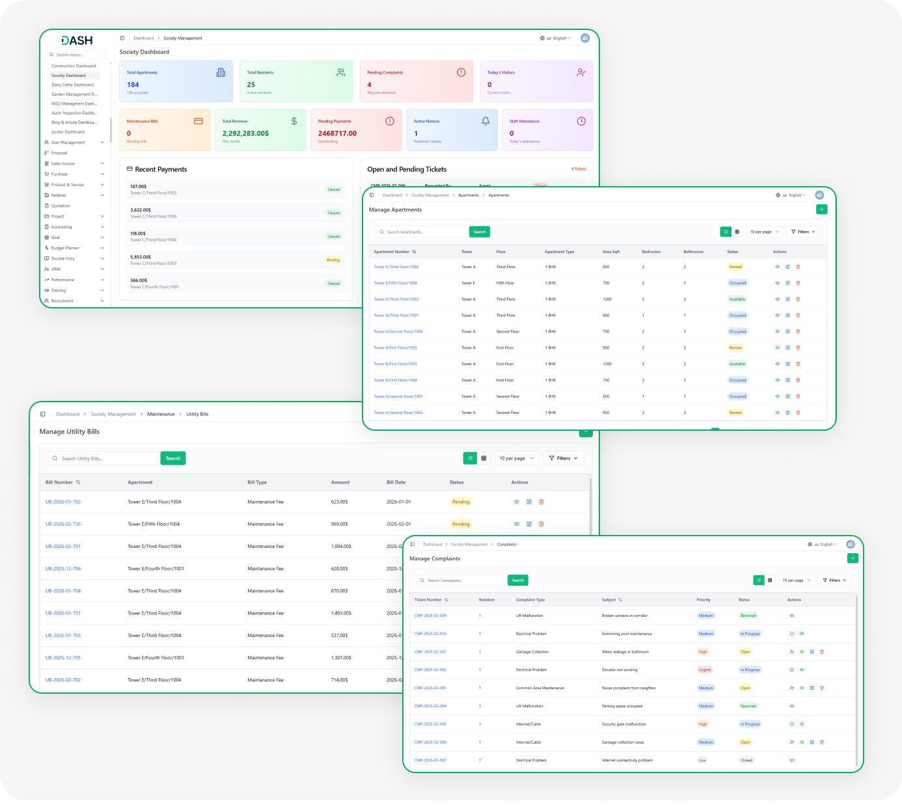Open the Proposal sidebar item
The width and height of the screenshot is (902, 807).
point(59,153)
